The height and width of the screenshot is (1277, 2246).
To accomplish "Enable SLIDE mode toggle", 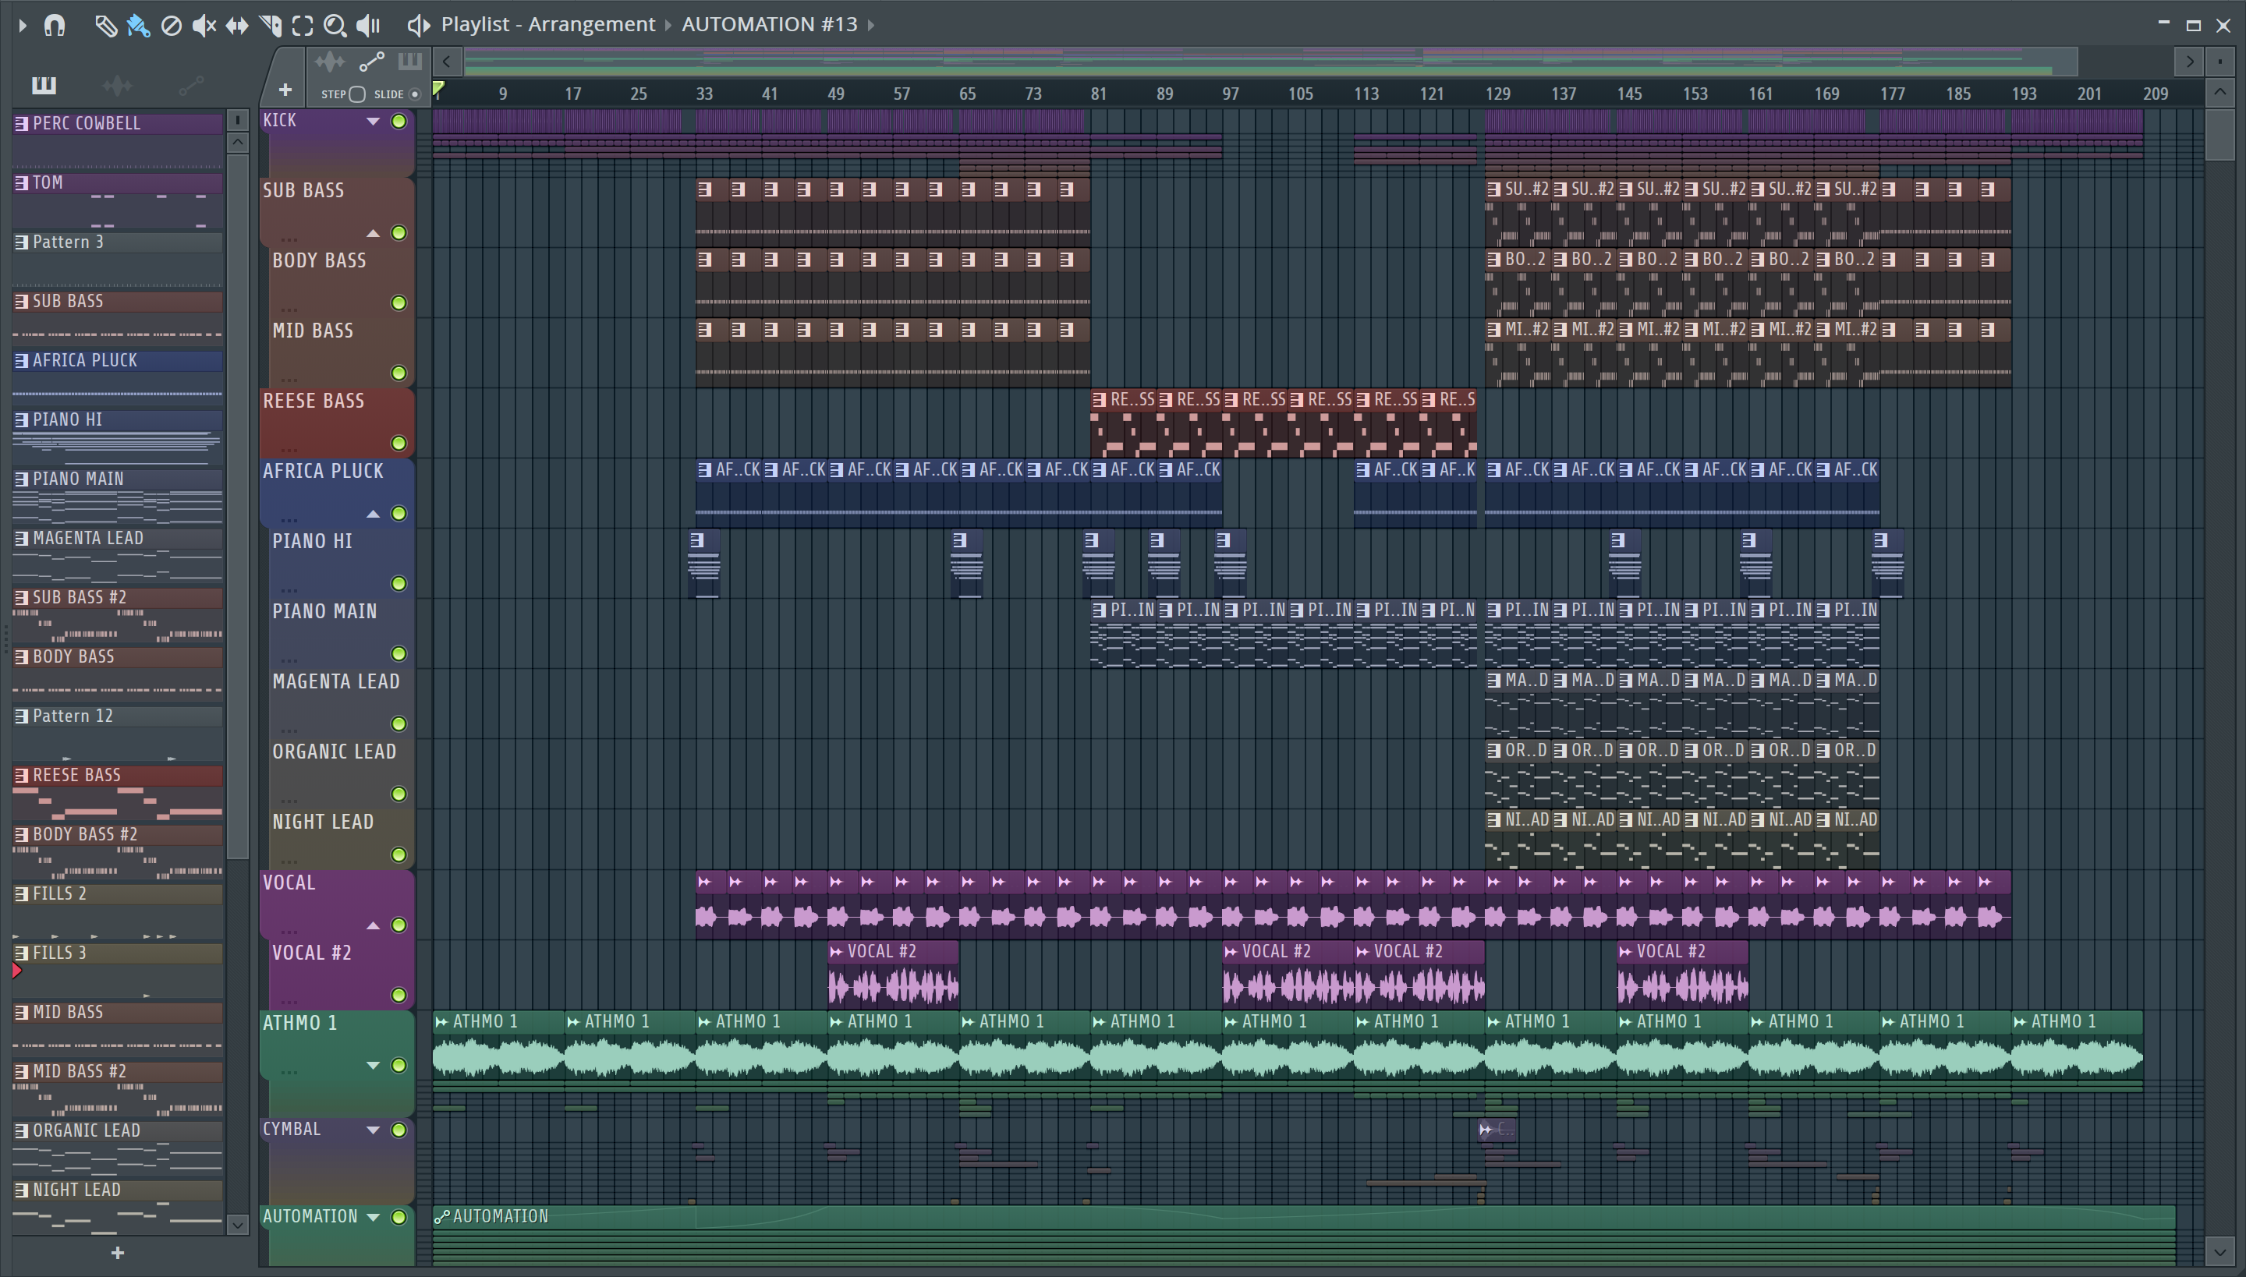I will point(415,94).
